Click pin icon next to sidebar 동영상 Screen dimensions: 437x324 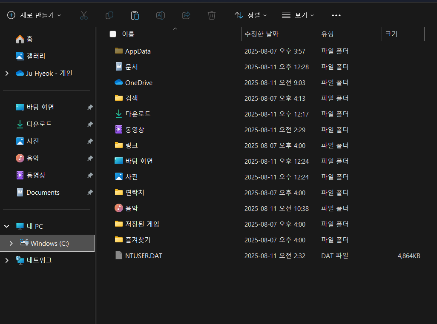[x=90, y=175]
